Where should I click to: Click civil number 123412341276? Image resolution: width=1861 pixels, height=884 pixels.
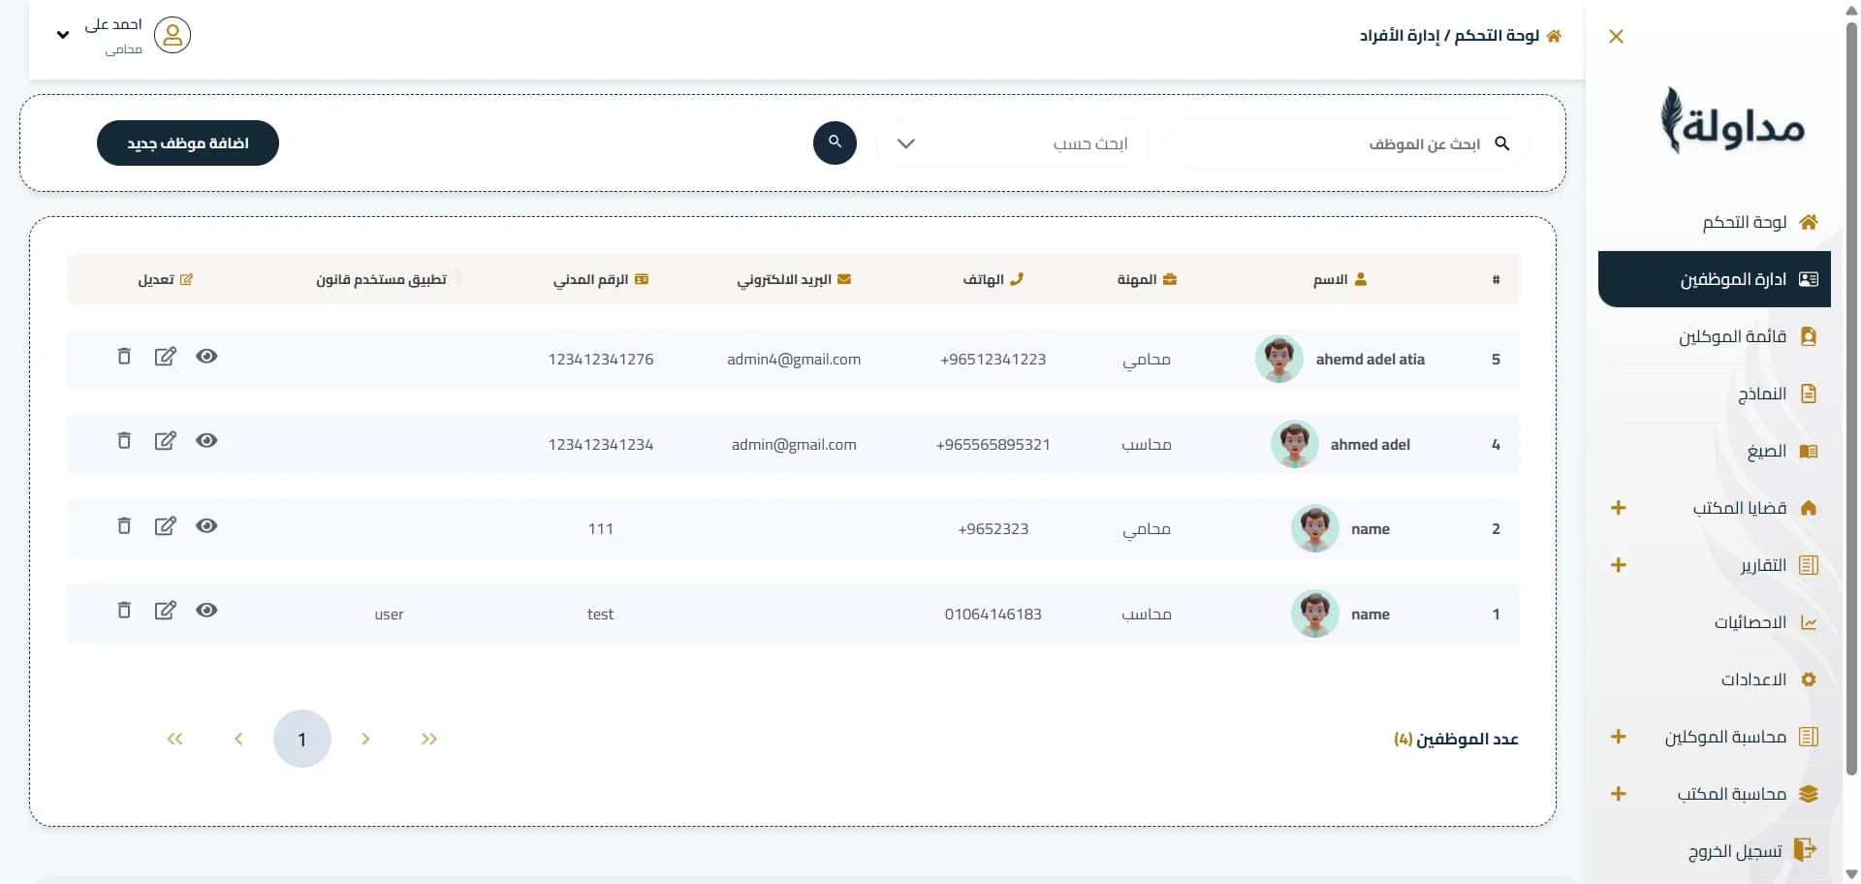[601, 359]
